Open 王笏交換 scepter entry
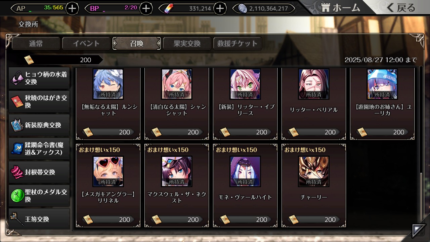 [x=39, y=219]
